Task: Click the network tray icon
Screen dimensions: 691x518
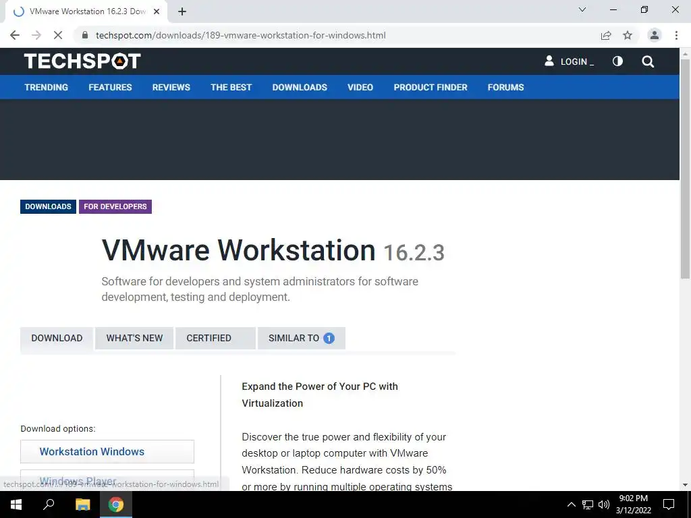Action: click(588, 505)
